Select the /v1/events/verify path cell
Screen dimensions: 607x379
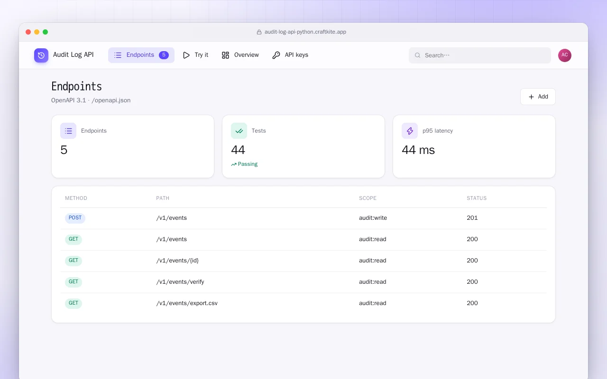180,282
